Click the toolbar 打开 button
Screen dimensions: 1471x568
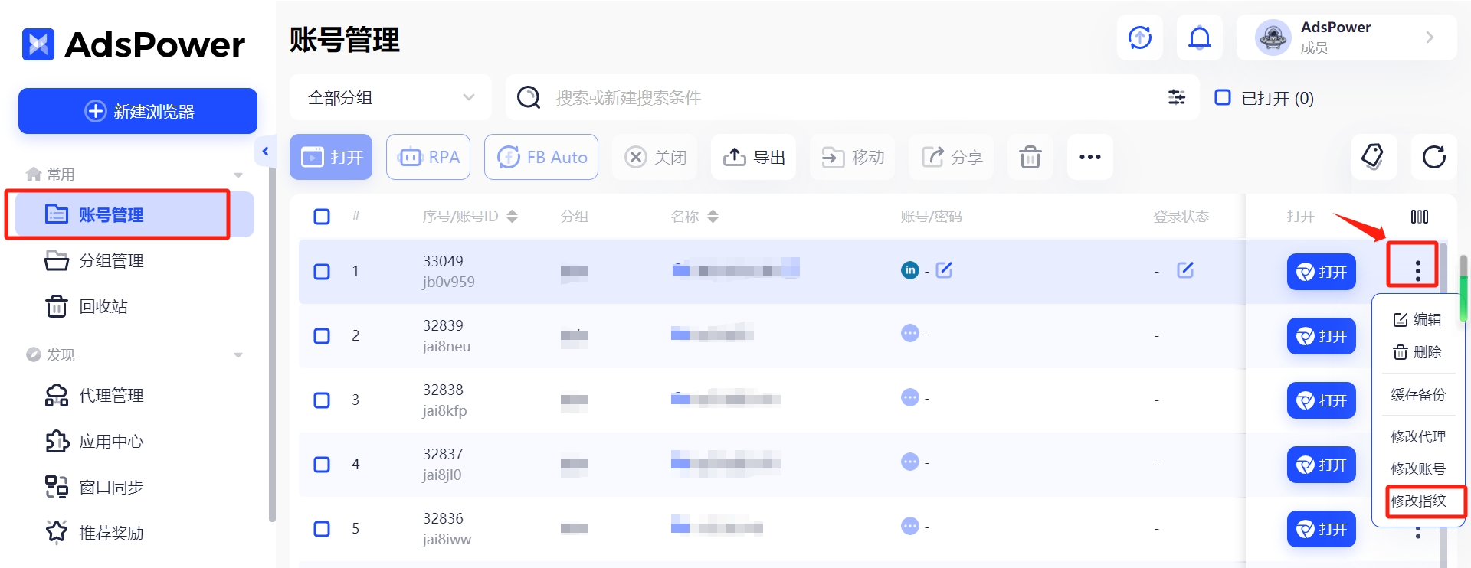pos(331,157)
